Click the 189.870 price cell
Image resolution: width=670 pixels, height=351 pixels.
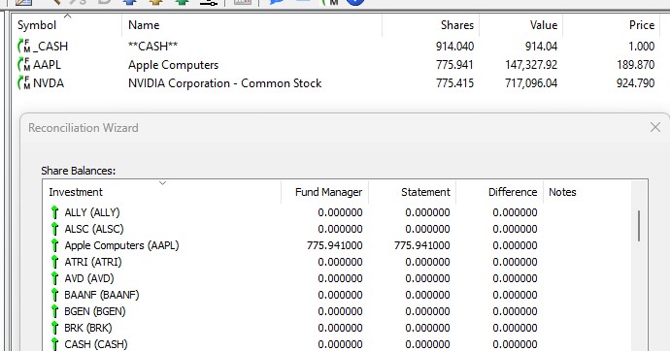[635, 65]
